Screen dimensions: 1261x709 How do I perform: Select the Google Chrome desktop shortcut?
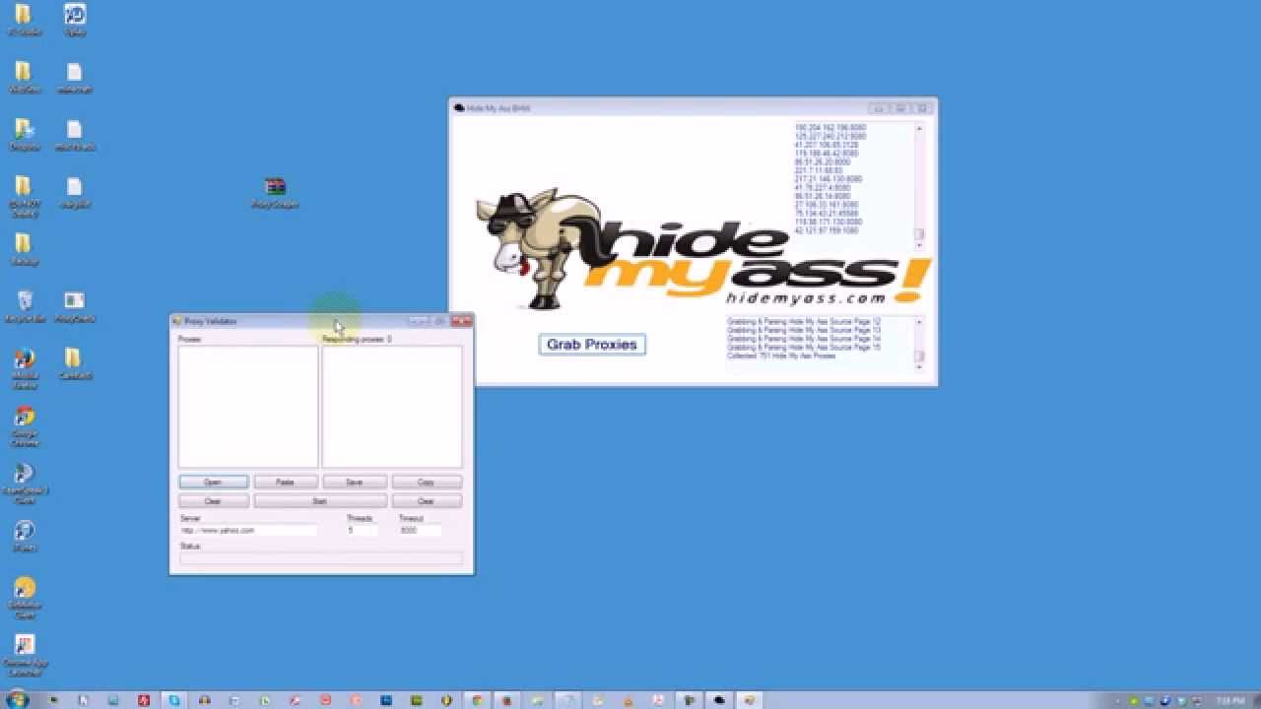tap(25, 425)
